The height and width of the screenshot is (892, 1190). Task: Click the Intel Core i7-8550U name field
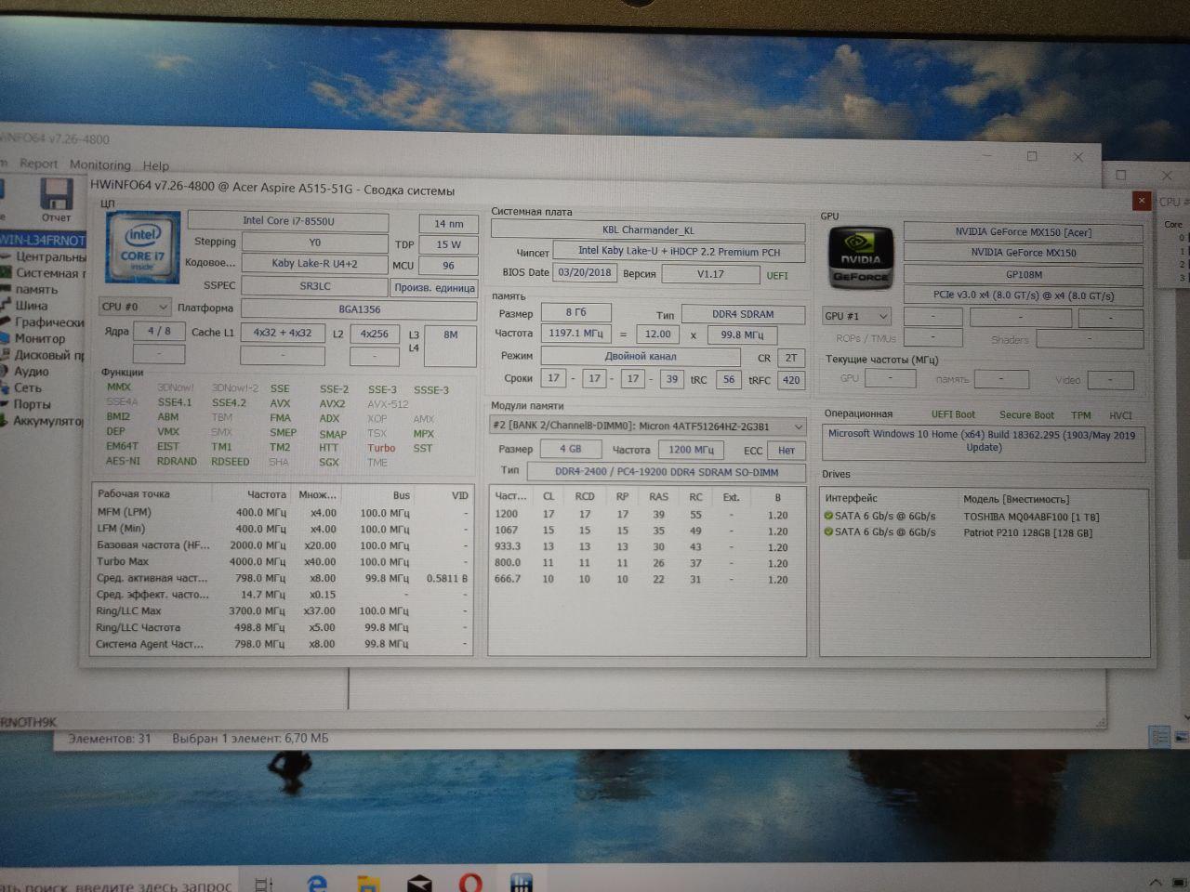288,221
